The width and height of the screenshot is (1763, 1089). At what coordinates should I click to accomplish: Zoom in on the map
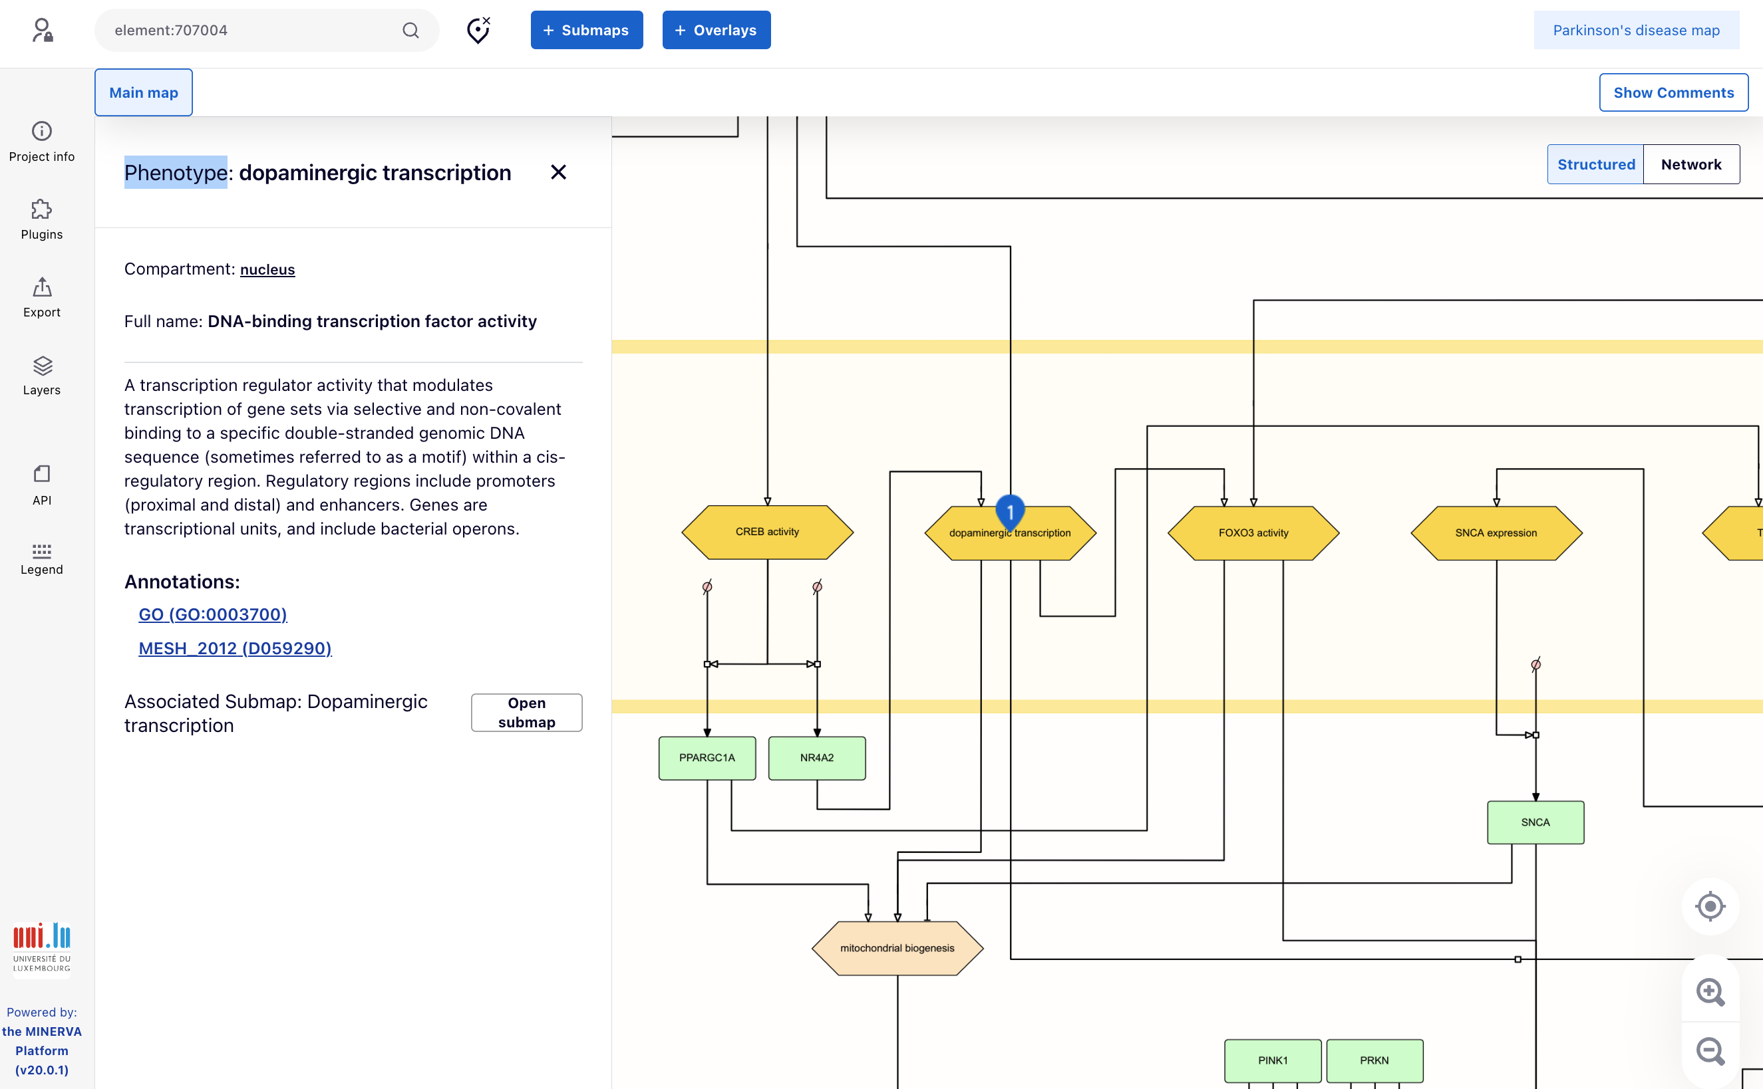(x=1710, y=992)
